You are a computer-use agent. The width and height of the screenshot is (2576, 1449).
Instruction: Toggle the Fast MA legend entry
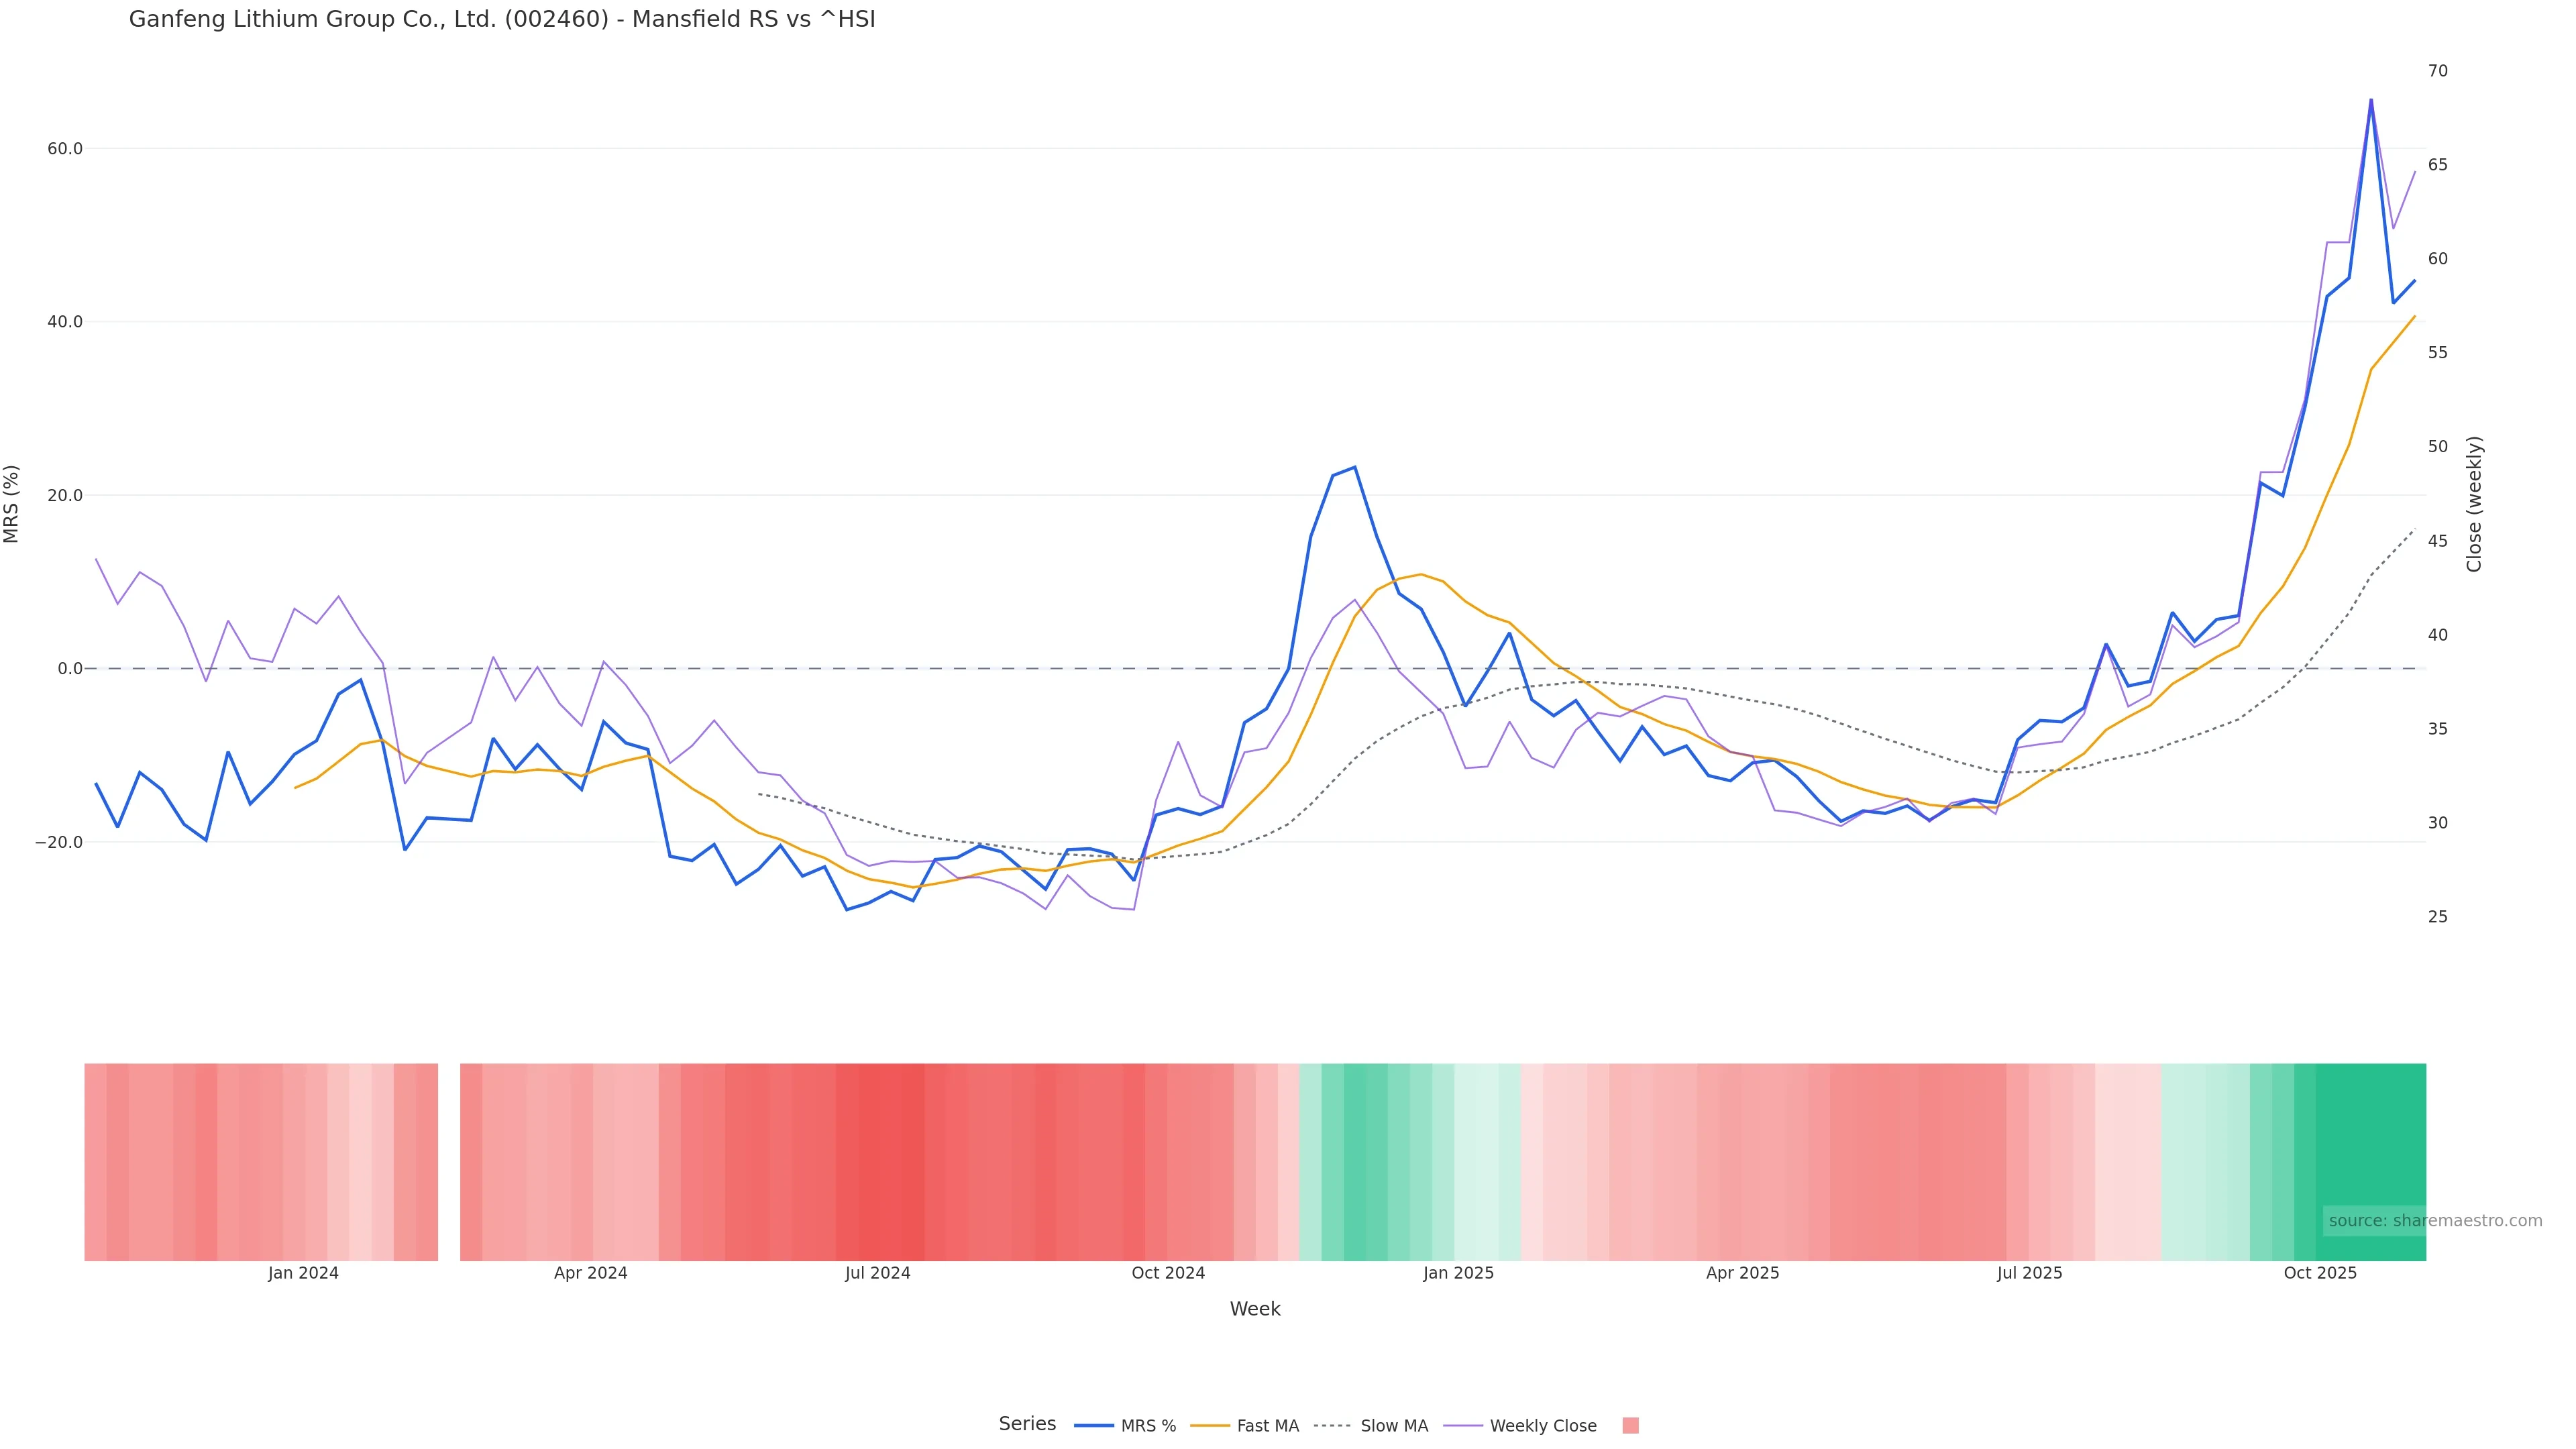point(1267,1426)
